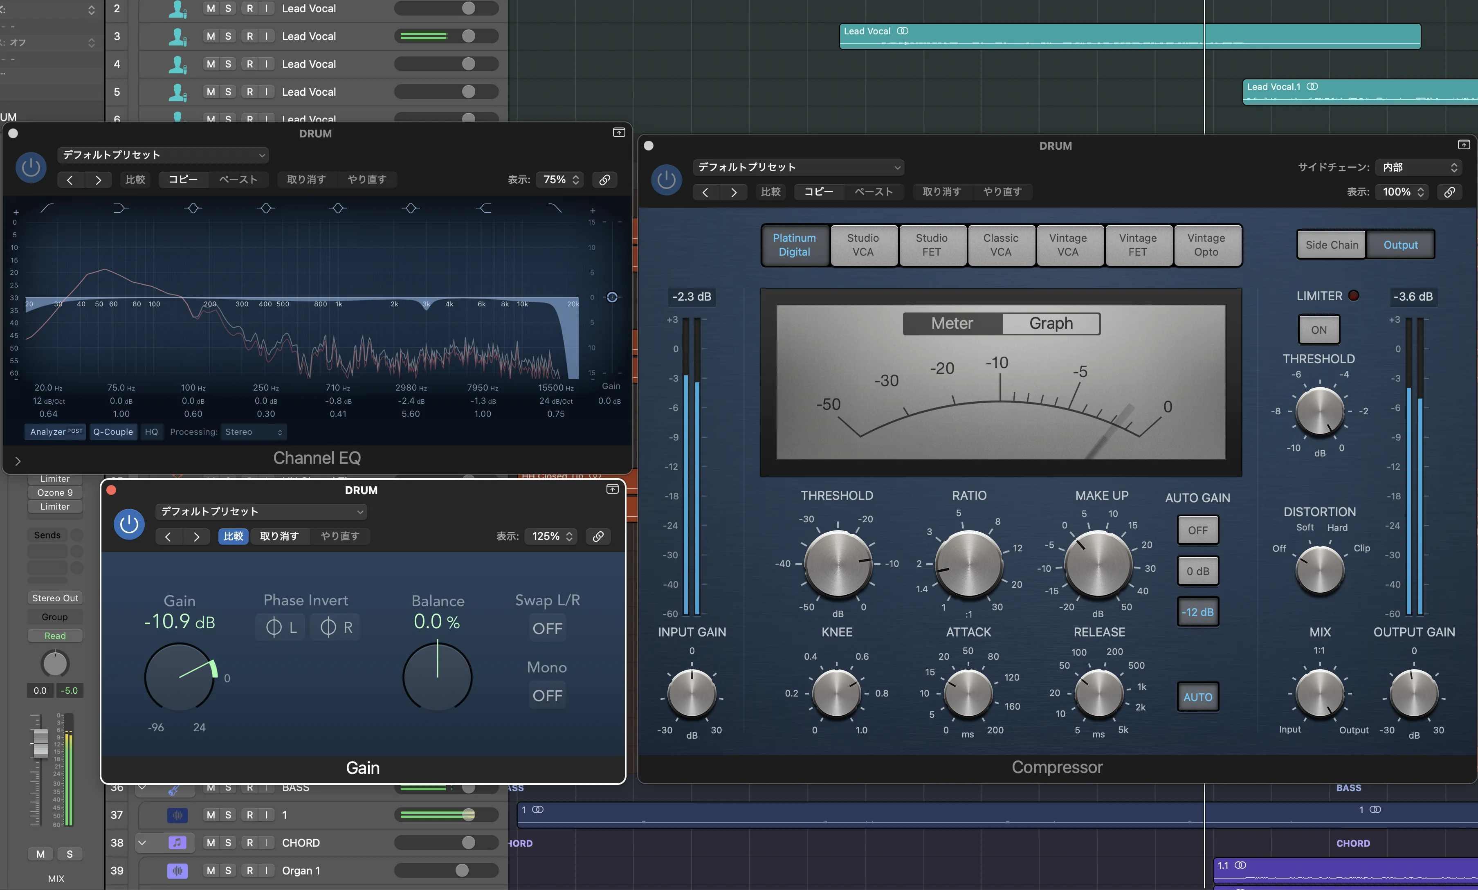Image resolution: width=1478 pixels, height=890 pixels.
Task: Set Auto Gain to -12 dB
Action: click(x=1197, y=612)
